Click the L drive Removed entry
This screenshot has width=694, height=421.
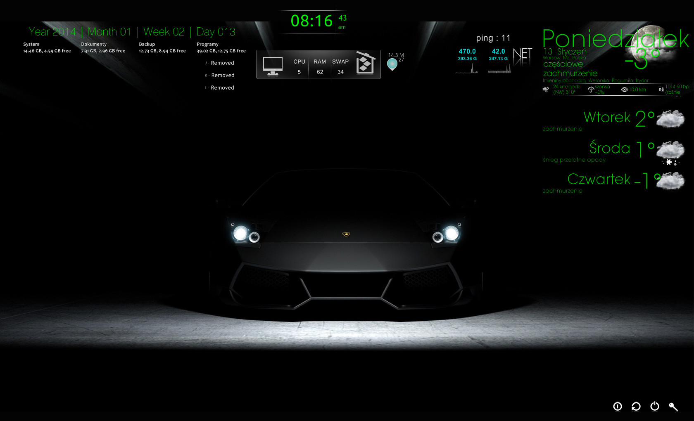pyautogui.click(x=222, y=88)
